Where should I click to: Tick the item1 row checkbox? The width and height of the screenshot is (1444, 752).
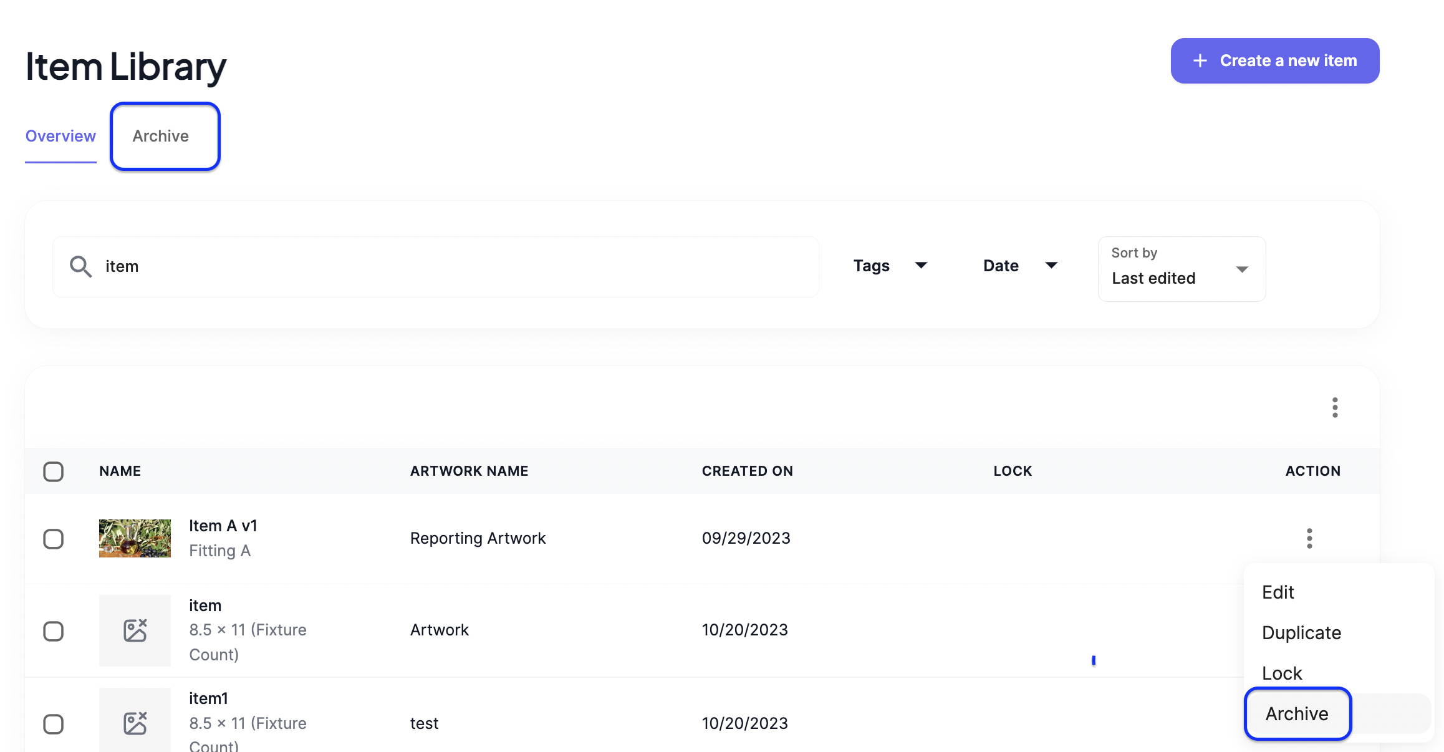point(54,724)
